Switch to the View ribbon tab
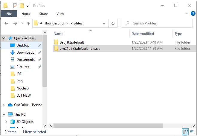Screen dimensions: 197x136 (x=60, y=14)
